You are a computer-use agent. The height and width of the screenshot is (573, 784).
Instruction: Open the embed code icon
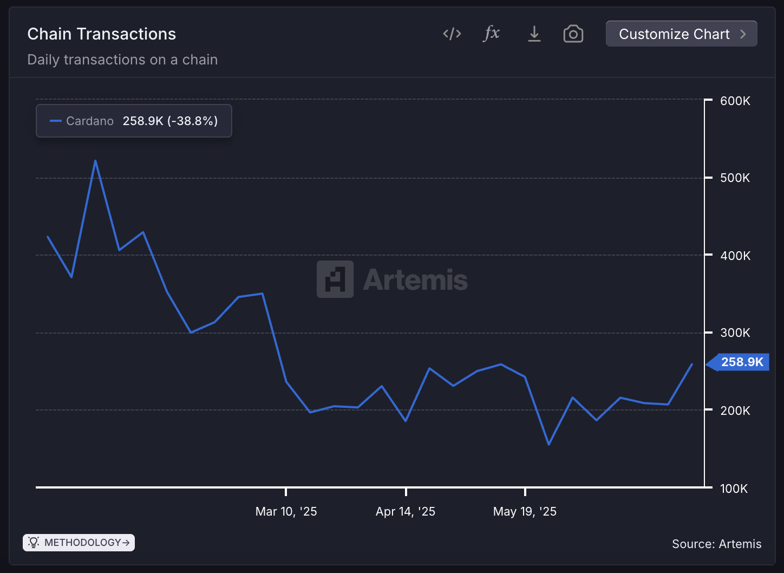click(x=452, y=34)
